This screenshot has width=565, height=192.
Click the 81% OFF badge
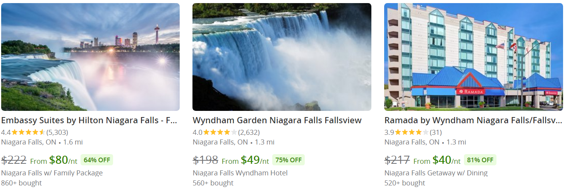480,160
